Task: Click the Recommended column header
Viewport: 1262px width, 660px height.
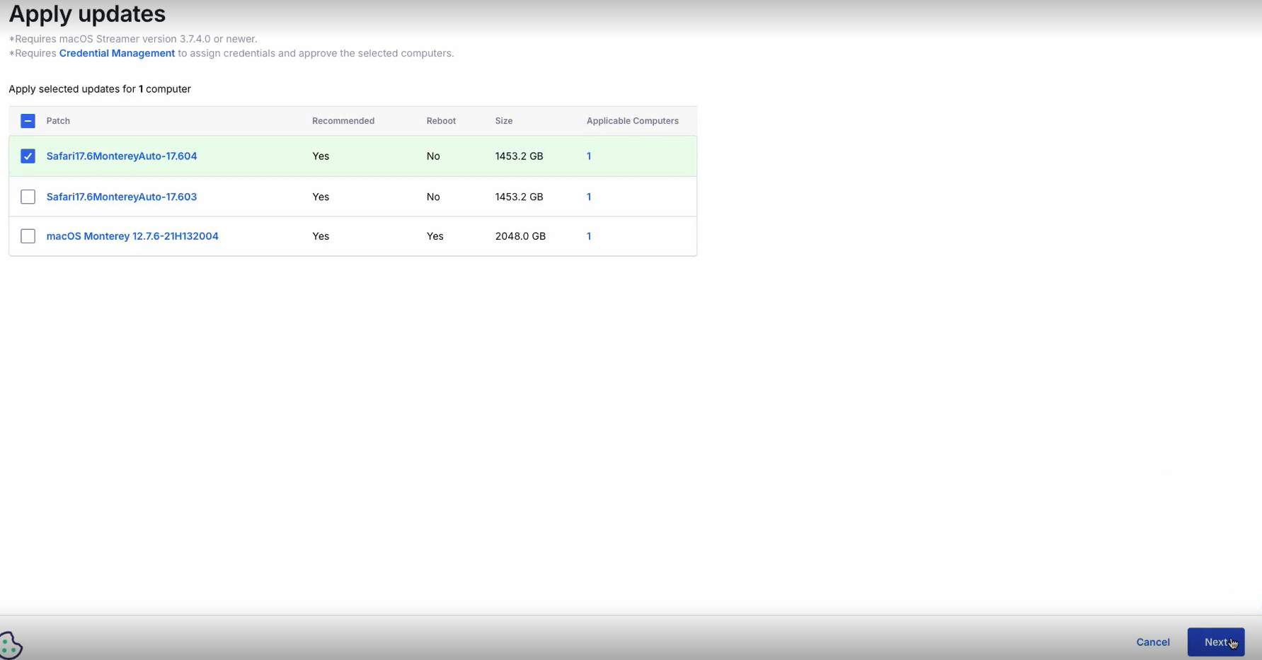Action: 343,121
